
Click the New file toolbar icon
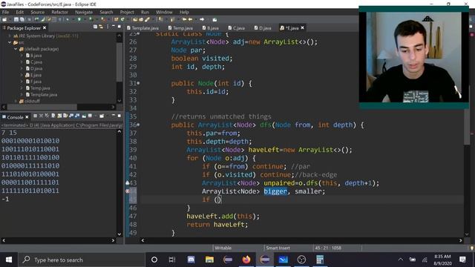tap(4, 19)
